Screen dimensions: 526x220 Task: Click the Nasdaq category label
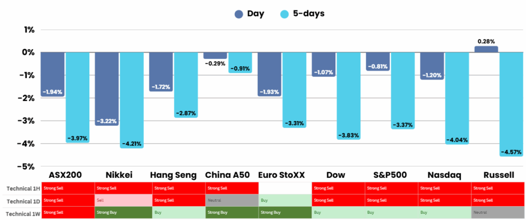(443, 175)
